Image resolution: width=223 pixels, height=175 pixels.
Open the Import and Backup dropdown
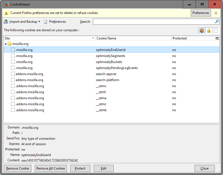(25, 22)
